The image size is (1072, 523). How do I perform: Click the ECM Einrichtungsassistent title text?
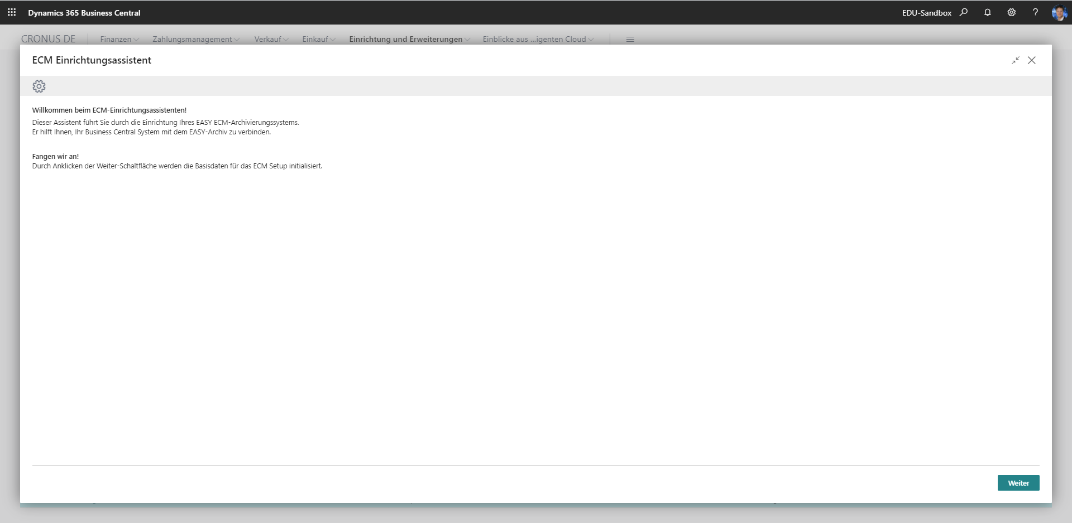[92, 60]
